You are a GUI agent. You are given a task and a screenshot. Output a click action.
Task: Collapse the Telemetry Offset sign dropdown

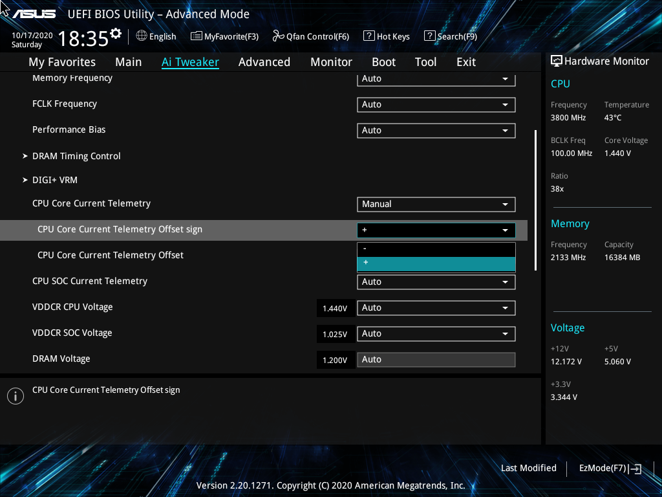coord(436,230)
